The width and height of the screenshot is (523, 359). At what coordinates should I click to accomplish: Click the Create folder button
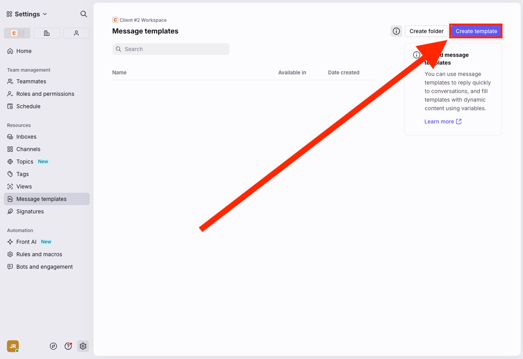pyautogui.click(x=426, y=31)
